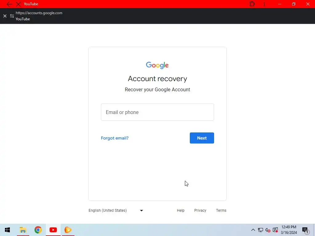
Task: Expand the English (United States) language dropdown
Action: [x=116, y=210]
